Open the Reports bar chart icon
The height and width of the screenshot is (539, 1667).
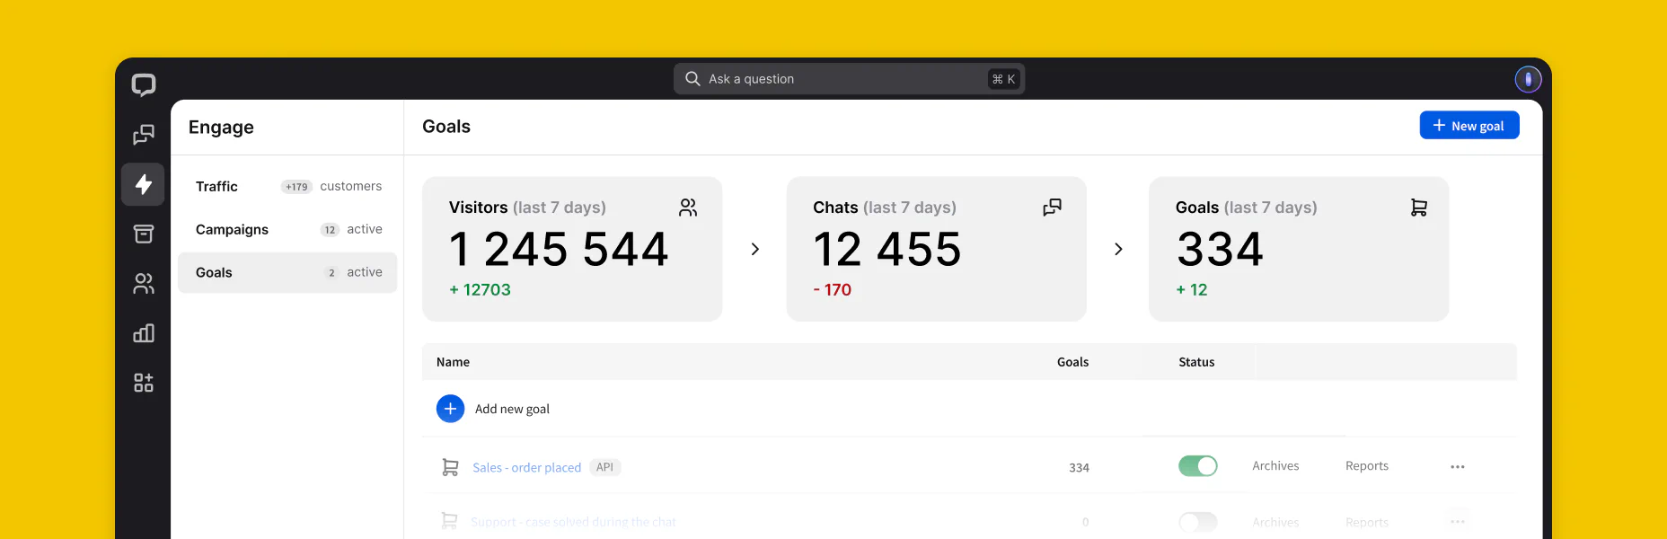pyautogui.click(x=144, y=333)
